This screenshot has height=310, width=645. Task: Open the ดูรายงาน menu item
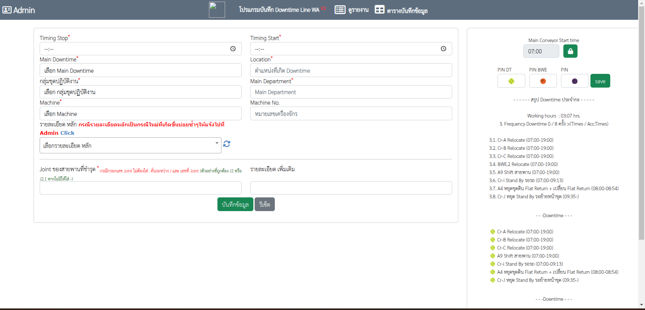(358, 10)
